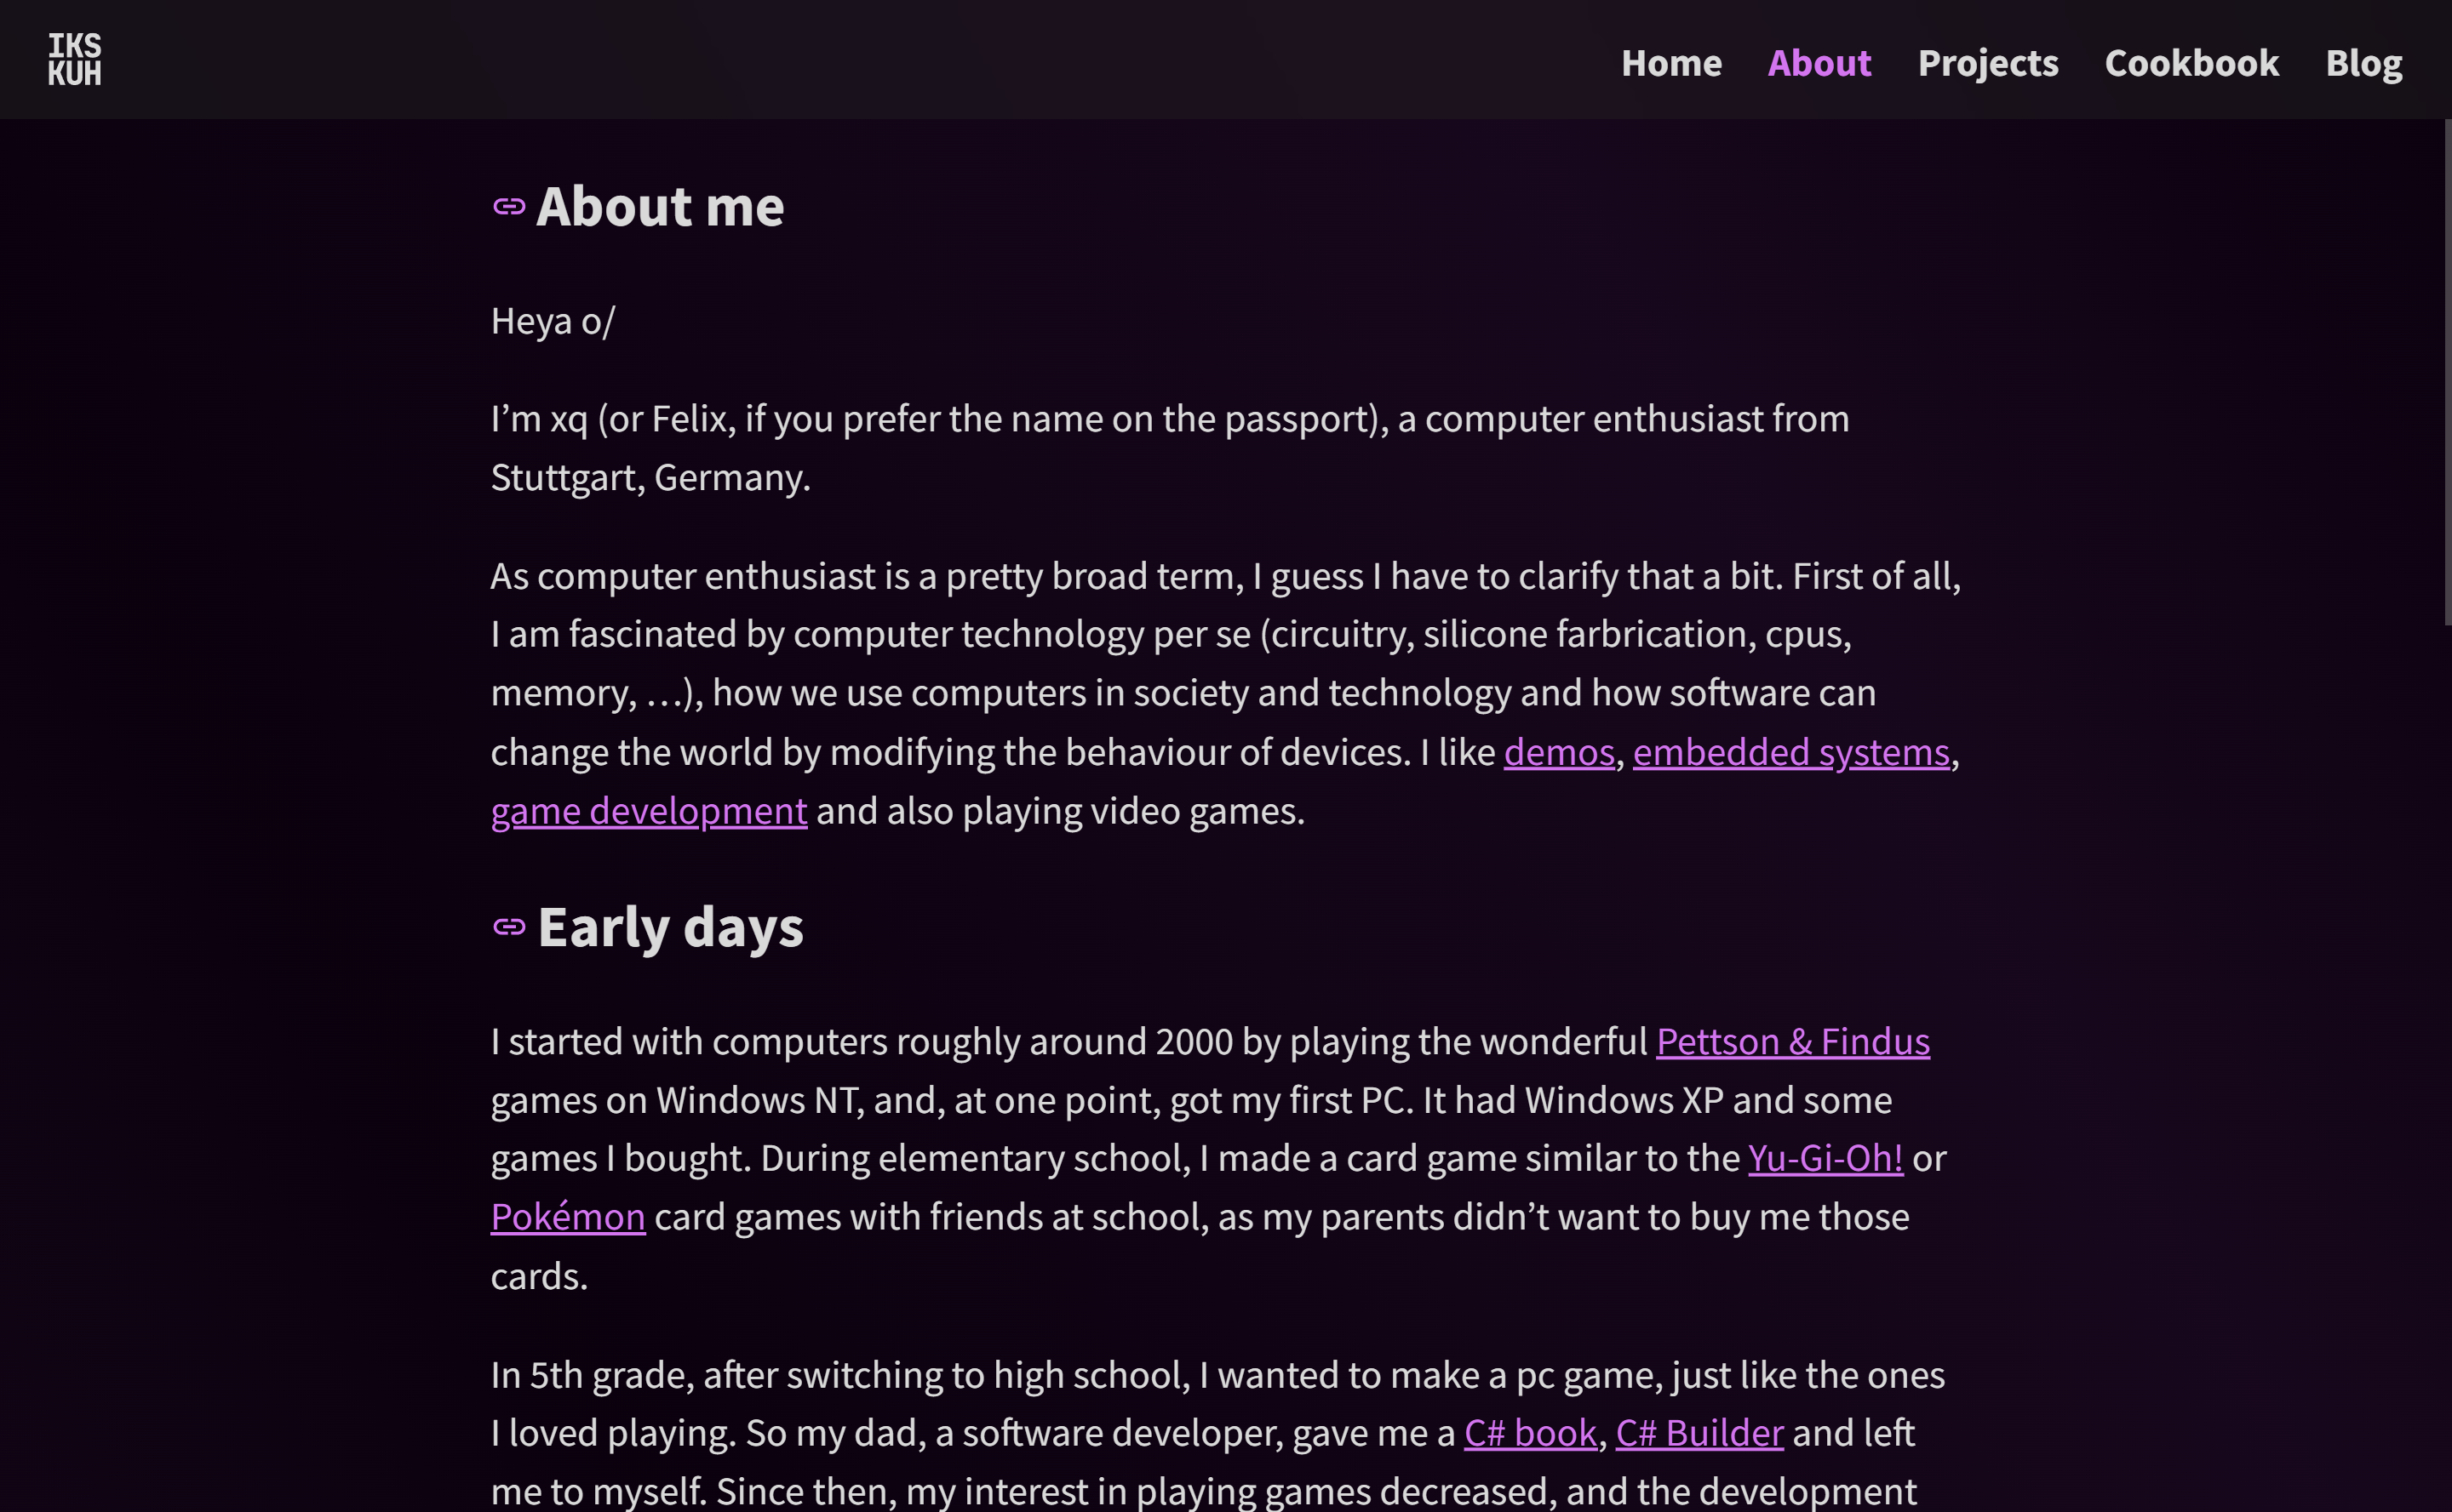The width and height of the screenshot is (2452, 1512).
Task: Click the chain/link icon beside Early days heading
Action: tap(508, 927)
